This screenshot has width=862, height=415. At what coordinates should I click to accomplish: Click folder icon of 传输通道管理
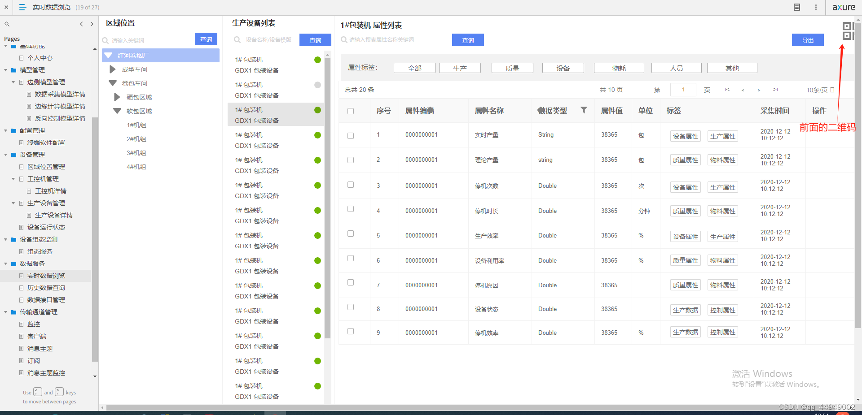pyautogui.click(x=14, y=312)
